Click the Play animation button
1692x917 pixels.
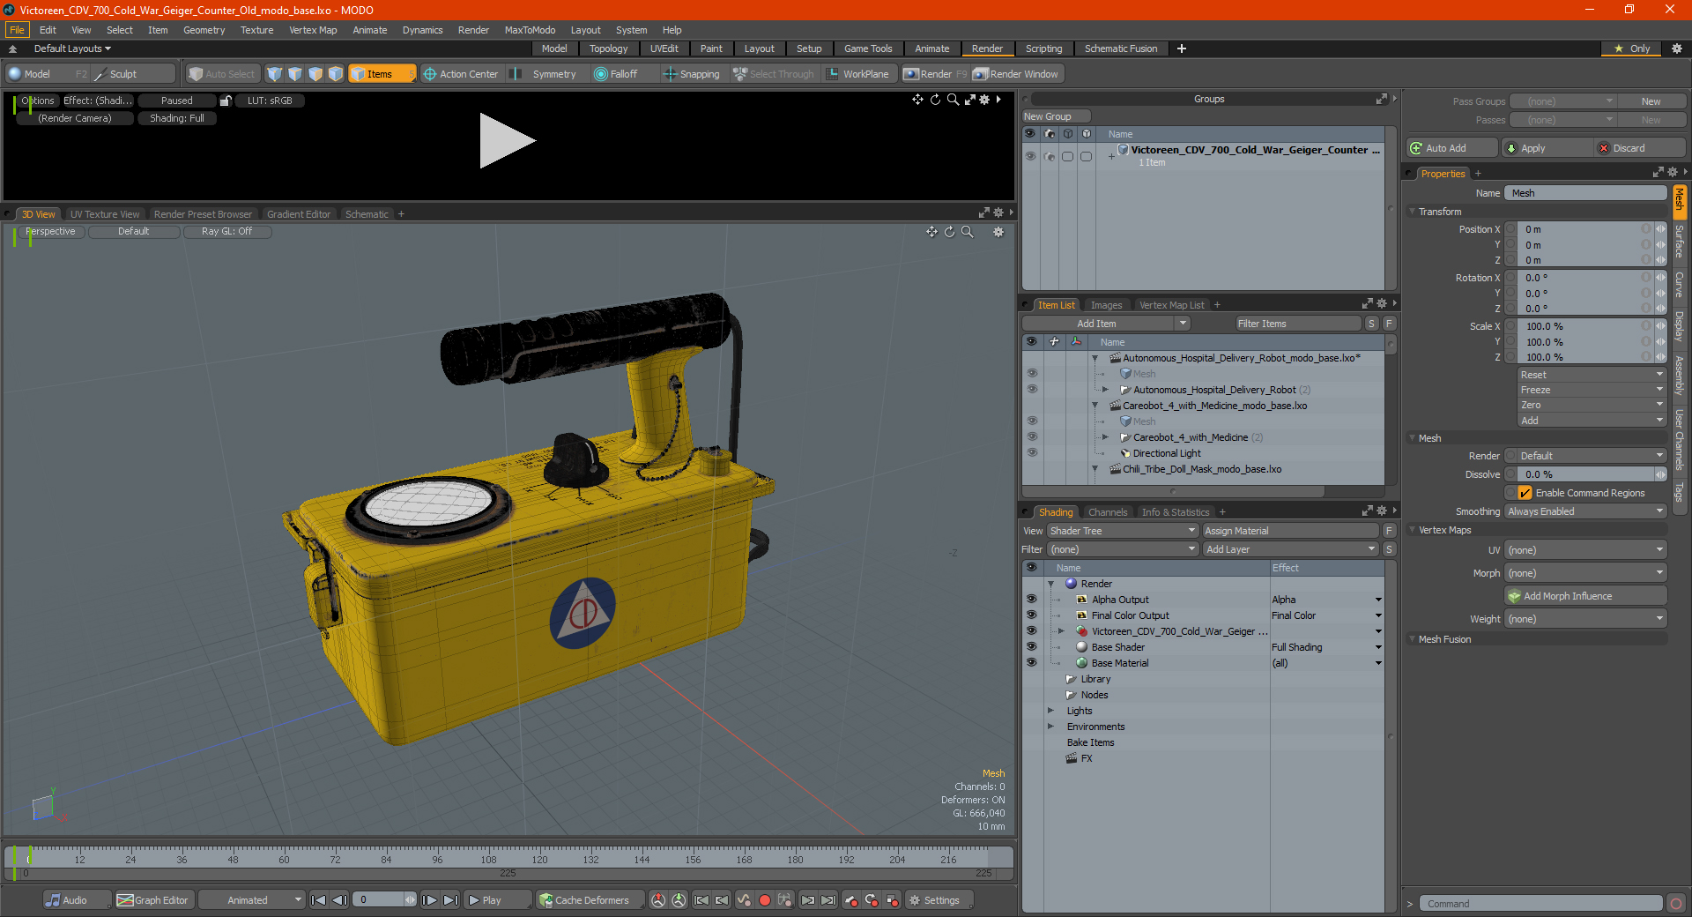497,900
